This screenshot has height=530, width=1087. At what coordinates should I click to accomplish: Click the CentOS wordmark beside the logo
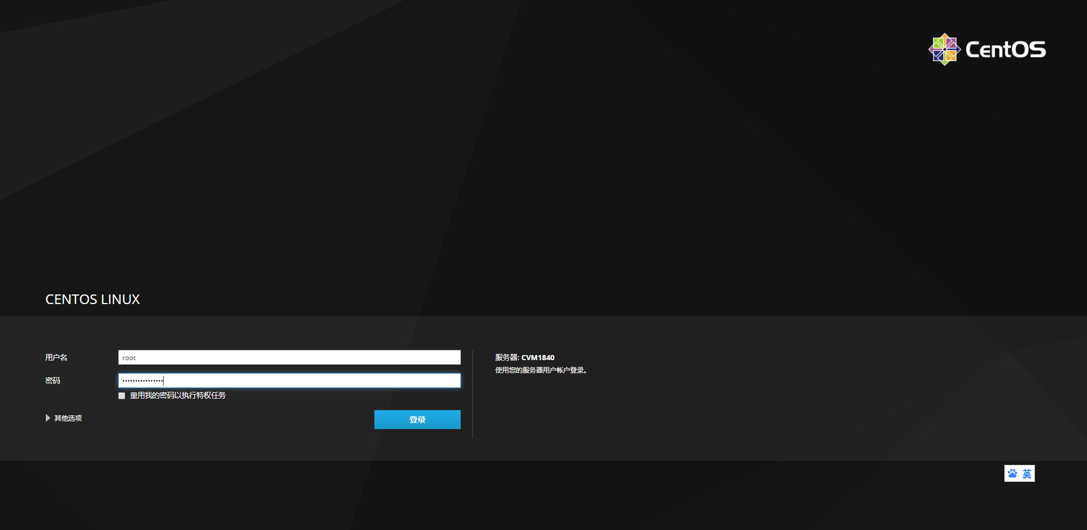pos(1005,50)
